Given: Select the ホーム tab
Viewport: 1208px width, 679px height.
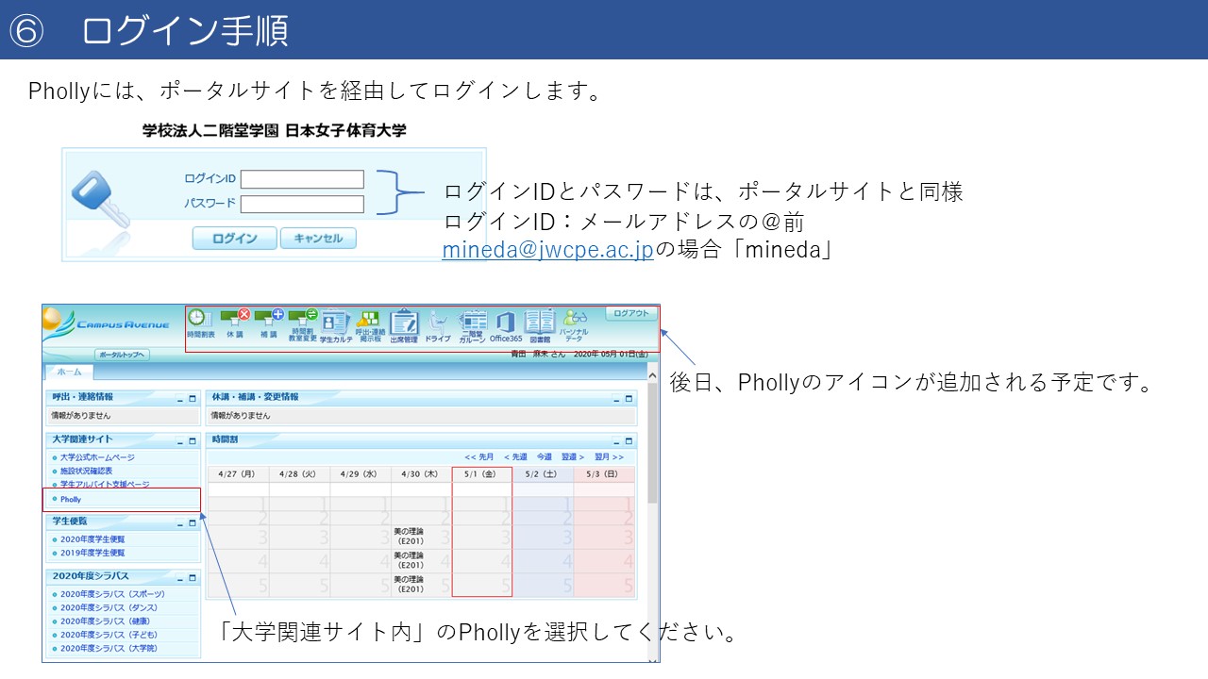Looking at the screenshot, I should pos(69,373).
